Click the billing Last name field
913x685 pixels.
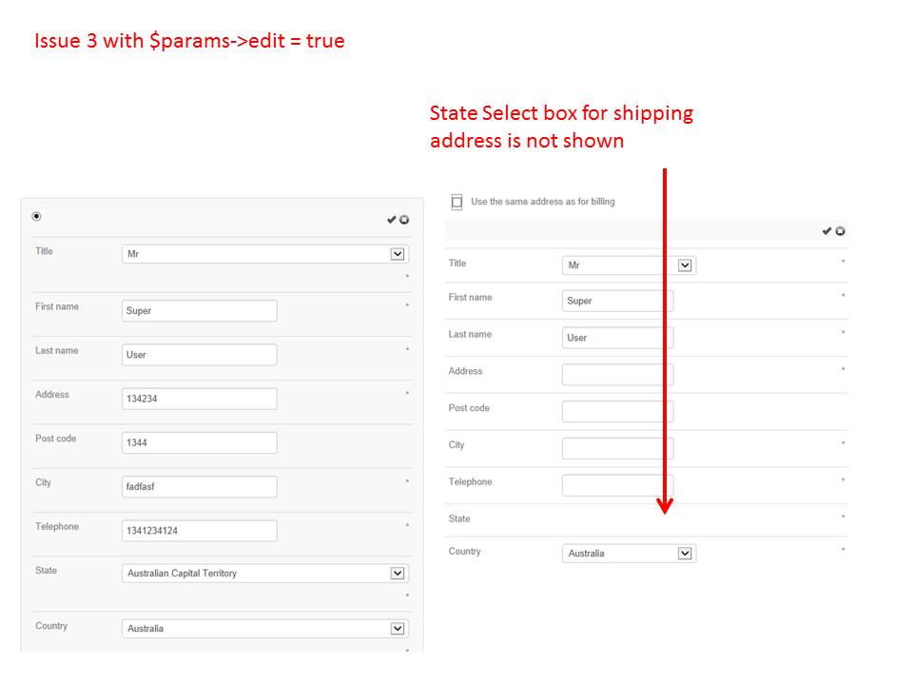point(200,355)
